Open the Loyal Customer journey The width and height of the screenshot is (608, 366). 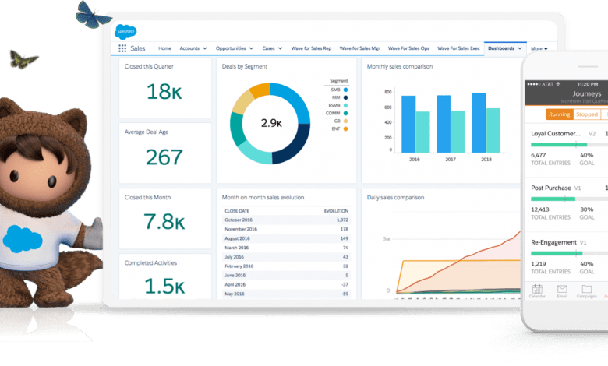[x=556, y=134]
